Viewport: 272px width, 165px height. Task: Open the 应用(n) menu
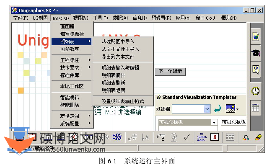[x=183, y=18]
